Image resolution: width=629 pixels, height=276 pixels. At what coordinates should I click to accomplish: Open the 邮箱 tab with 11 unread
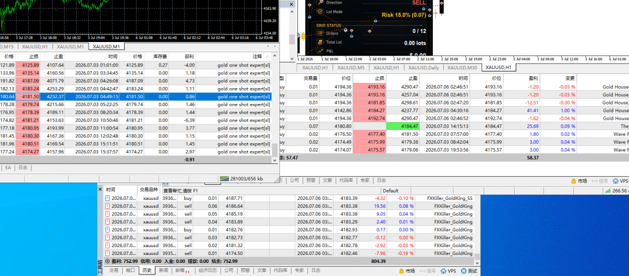(183, 271)
